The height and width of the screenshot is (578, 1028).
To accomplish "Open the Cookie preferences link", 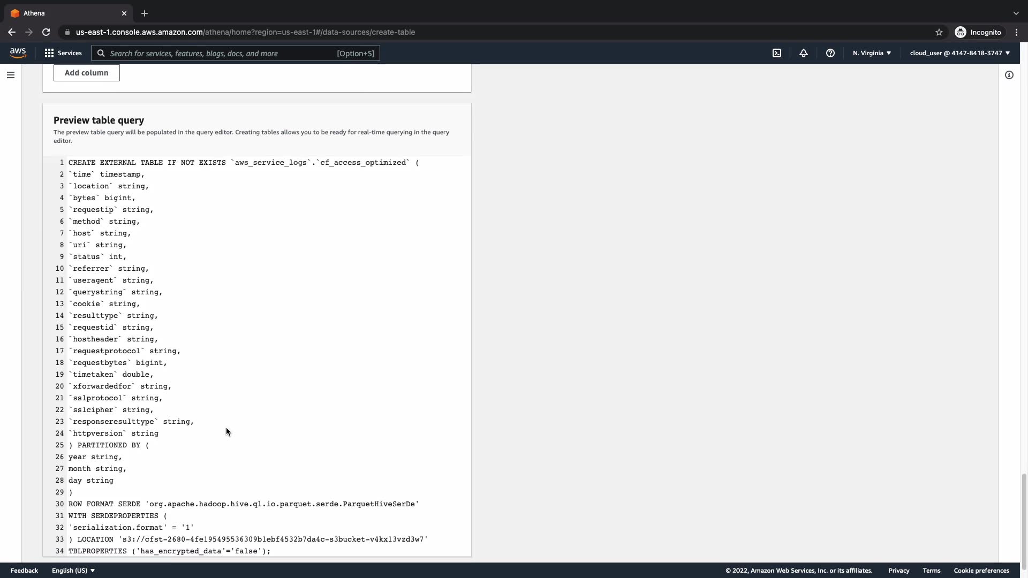I will pyautogui.click(x=981, y=571).
